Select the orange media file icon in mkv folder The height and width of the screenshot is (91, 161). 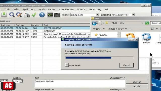pyautogui.click(x=131, y=36)
